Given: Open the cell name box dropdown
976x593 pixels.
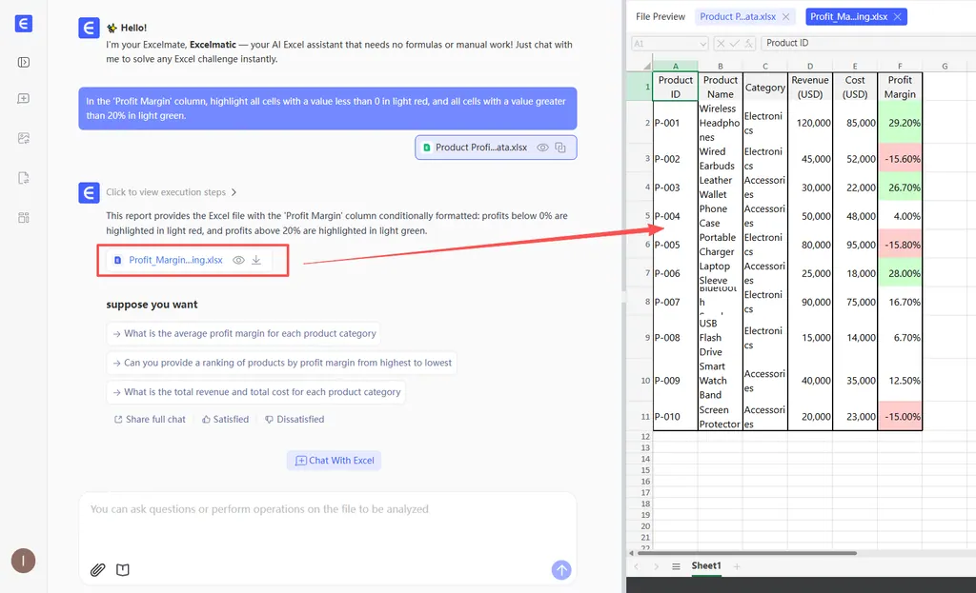Looking at the screenshot, I should [x=702, y=43].
